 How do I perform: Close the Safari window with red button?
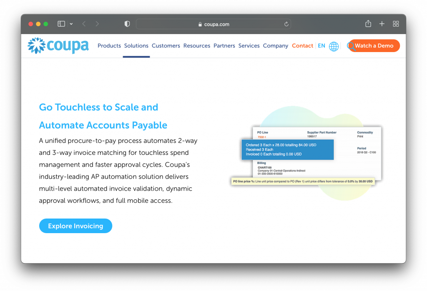[31, 24]
